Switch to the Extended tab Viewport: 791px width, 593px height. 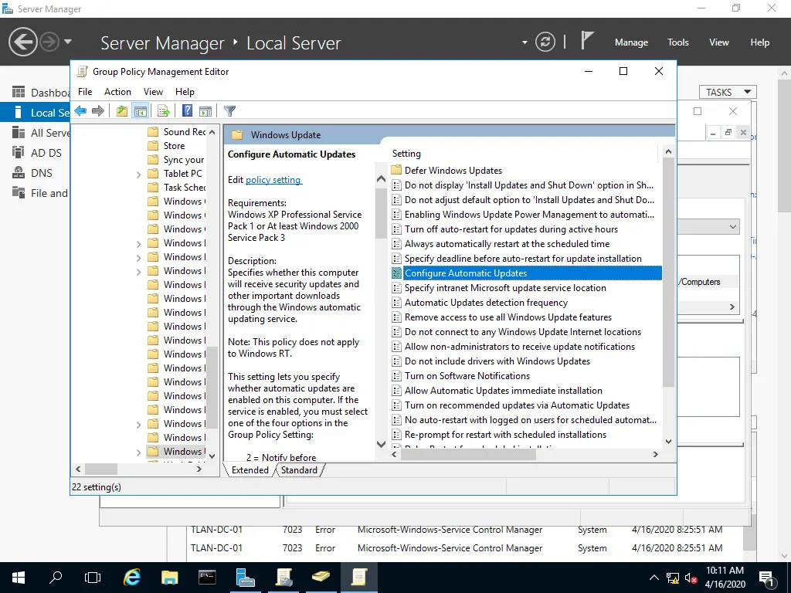(250, 470)
